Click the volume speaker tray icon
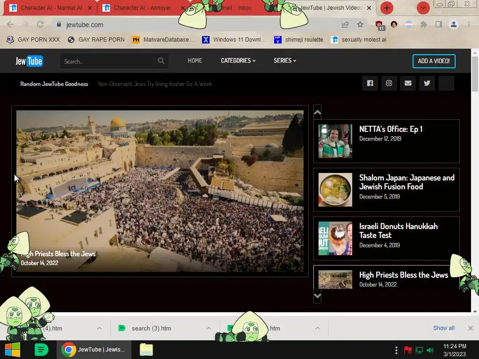This screenshot has width=479, height=359. (x=430, y=350)
